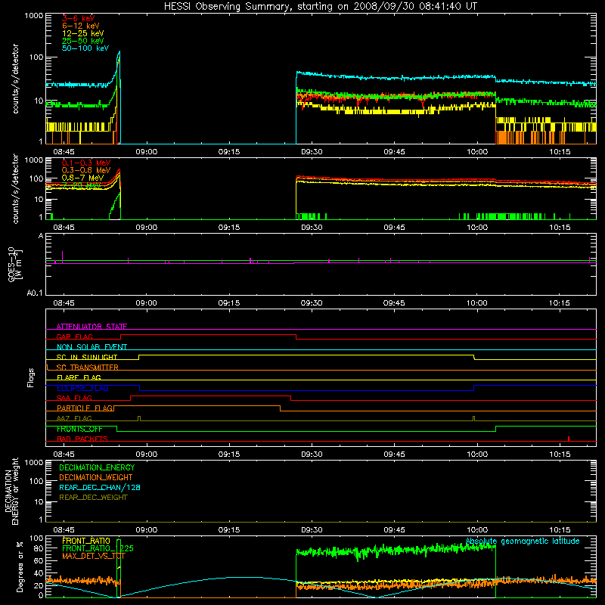The height and width of the screenshot is (605, 605).
Task: Click the 0.8-7 MeV legend entry
Action: [x=83, y=178]
